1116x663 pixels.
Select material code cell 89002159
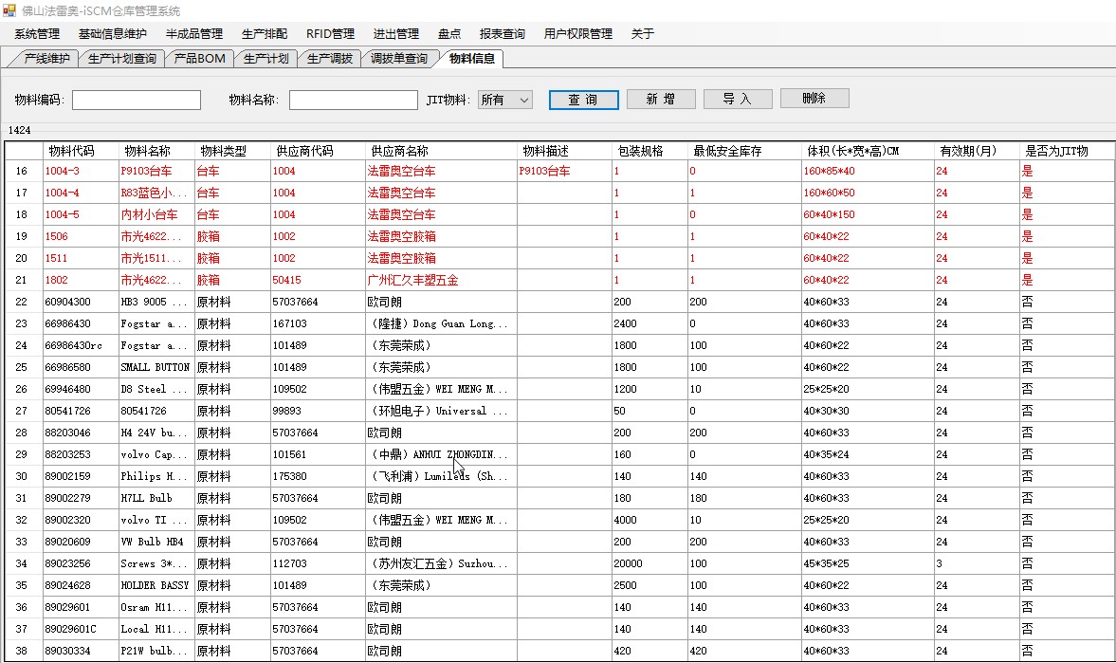click(x=82, y=476)
